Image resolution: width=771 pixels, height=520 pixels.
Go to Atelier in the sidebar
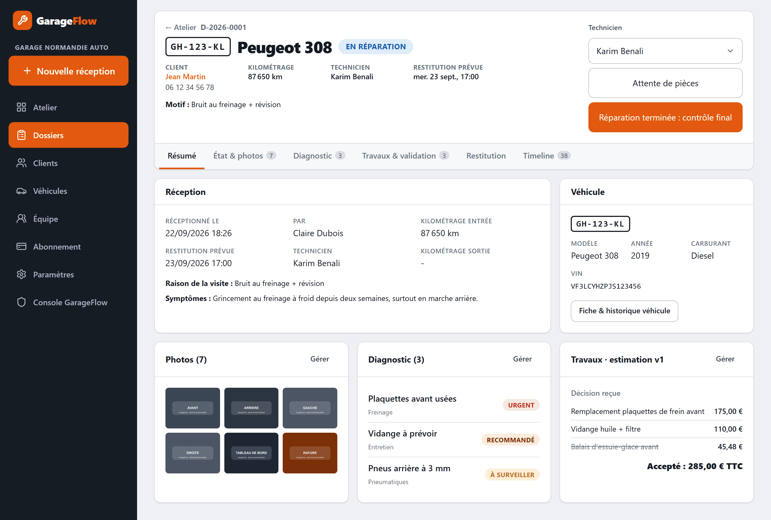point(68,107)
